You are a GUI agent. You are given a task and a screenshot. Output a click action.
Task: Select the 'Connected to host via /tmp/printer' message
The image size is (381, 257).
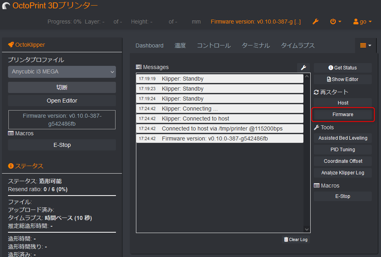220,128
